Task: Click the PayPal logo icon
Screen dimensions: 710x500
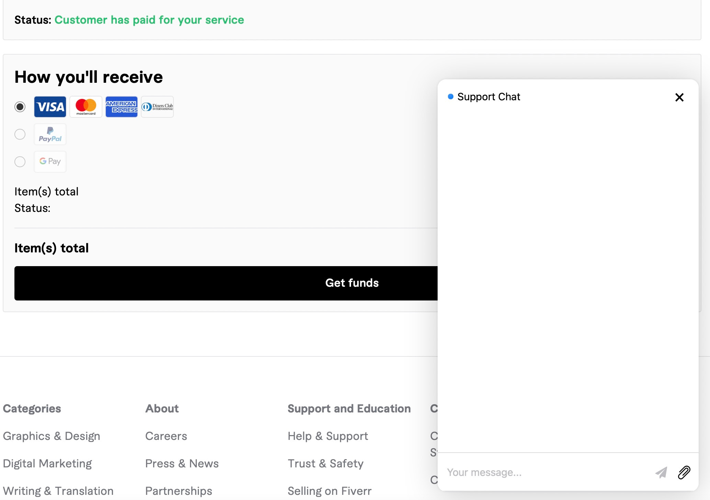Action: 50,134
